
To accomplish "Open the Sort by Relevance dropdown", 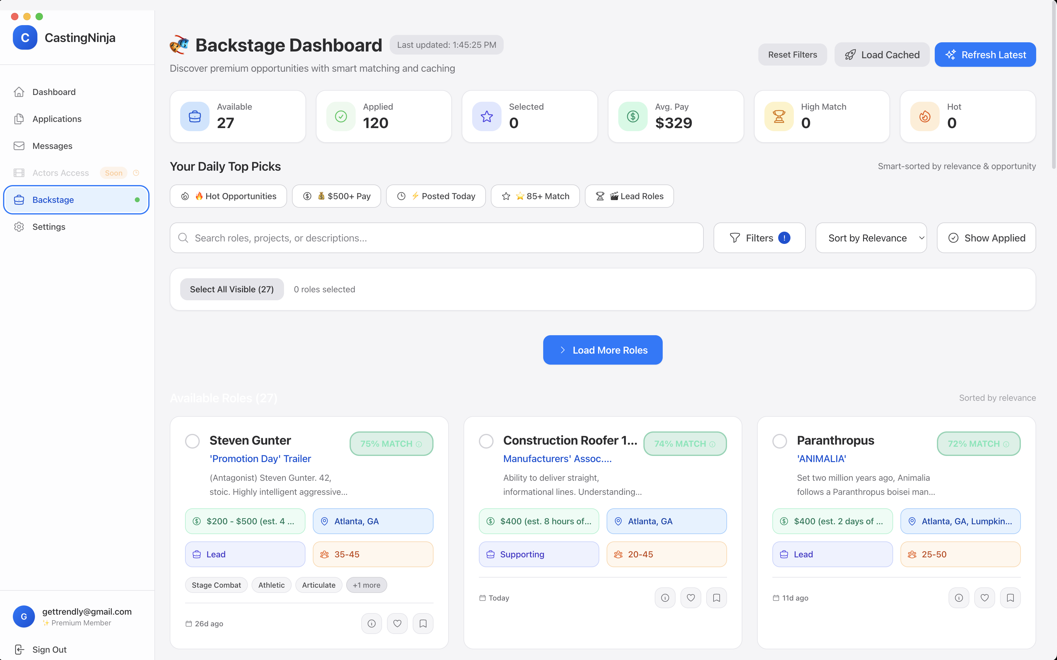I will (x=871, y=237).
